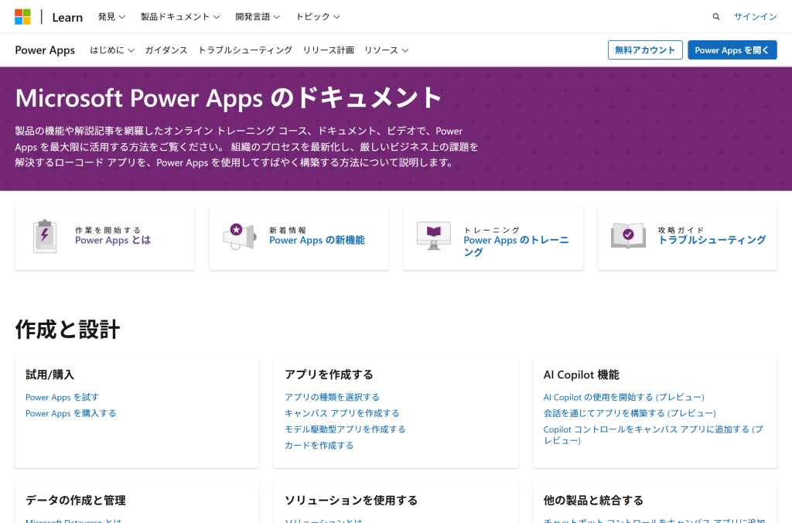This screenshot has height=523, width=792.
Task: Click the megaphone star icon for 新機能
Action: click(238, 236)
